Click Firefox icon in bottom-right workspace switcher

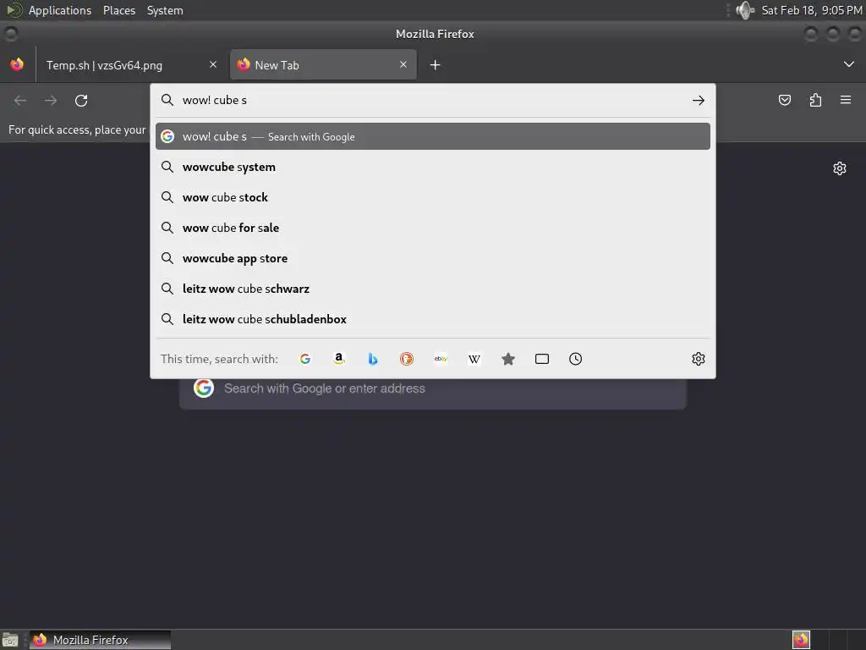801,640
